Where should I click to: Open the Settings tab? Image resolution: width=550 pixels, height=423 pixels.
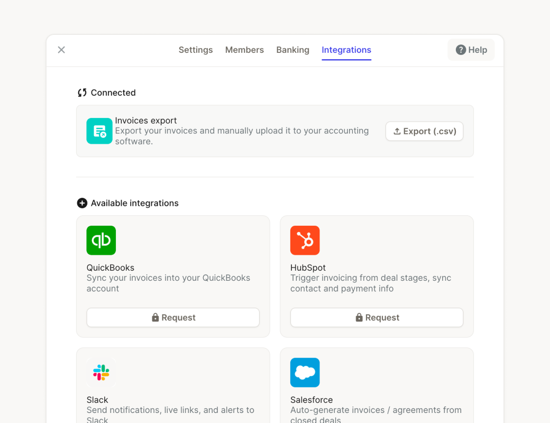(x=196, y=50)
